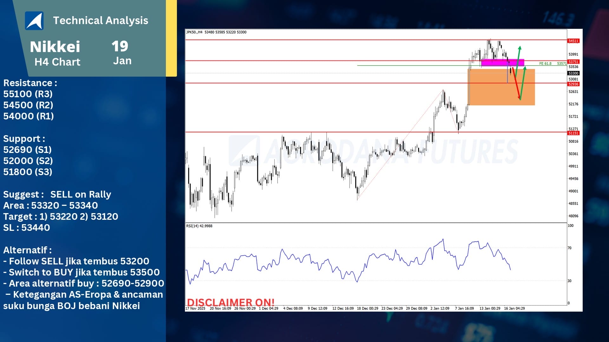Click the black 53300 current price tag
609x342 pixels.
click(x=573, y=73)
